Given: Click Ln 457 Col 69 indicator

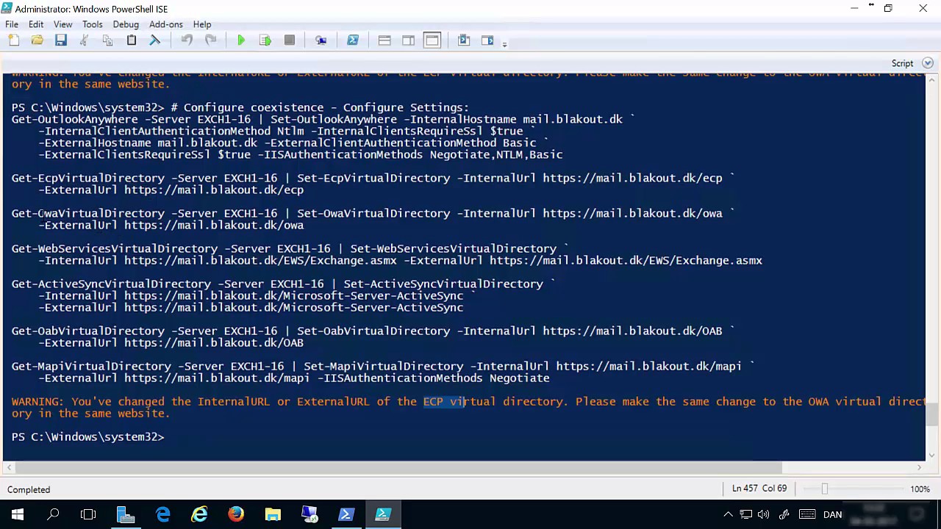Looking at the screenshot, I should click(x=759, y=489).
